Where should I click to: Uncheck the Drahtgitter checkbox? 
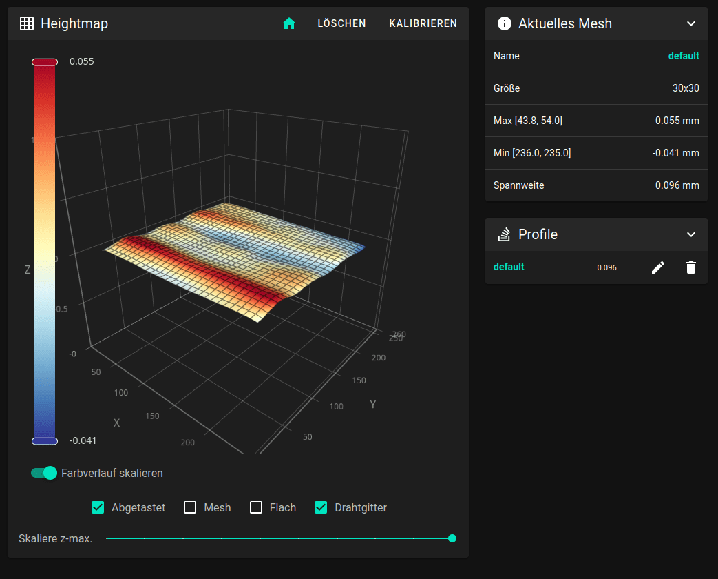click(x=321, y=507)
